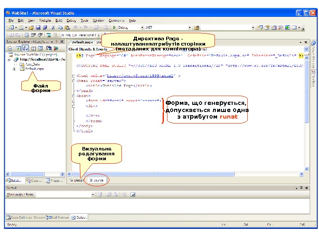Image resolution: width=319 pixels, height=239 pixels.
Task: Click the Copy icon in toolbar
Action: (60, 27)
